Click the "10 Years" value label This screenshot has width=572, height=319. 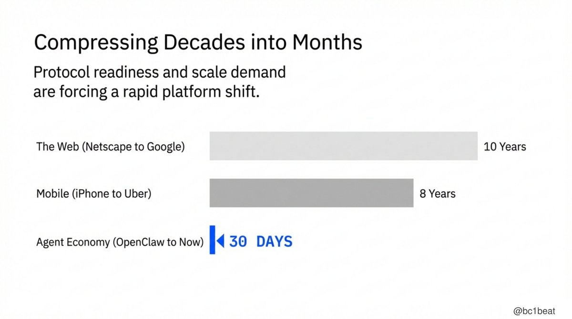coord(505,147)
